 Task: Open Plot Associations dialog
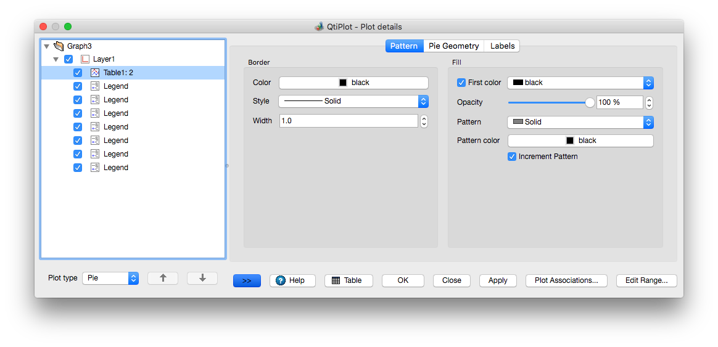(x=566, y=280)
